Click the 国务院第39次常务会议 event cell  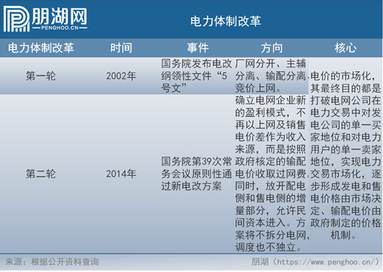(x=196, y=174)
